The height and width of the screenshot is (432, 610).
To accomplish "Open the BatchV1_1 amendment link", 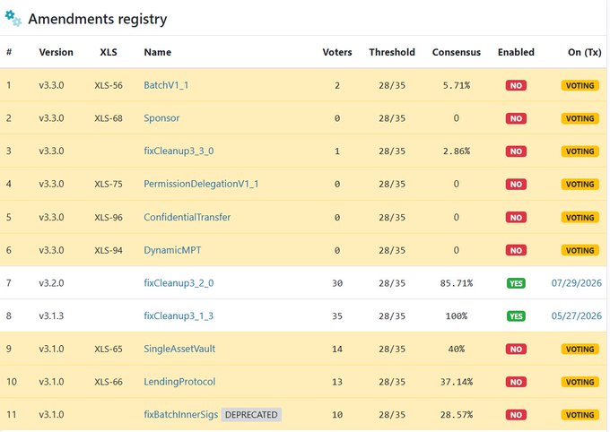I will click(x=166, y=85).
